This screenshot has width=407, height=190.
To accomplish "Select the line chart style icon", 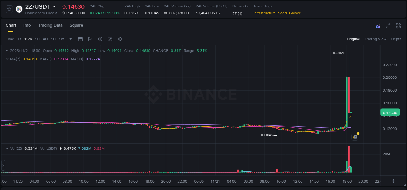I will (90, 39).
